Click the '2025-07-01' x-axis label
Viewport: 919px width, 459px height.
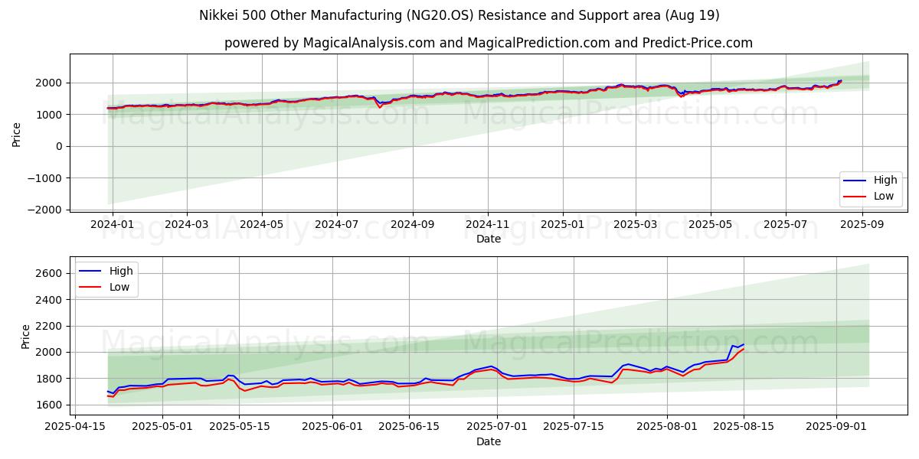(x=498, y=427)
